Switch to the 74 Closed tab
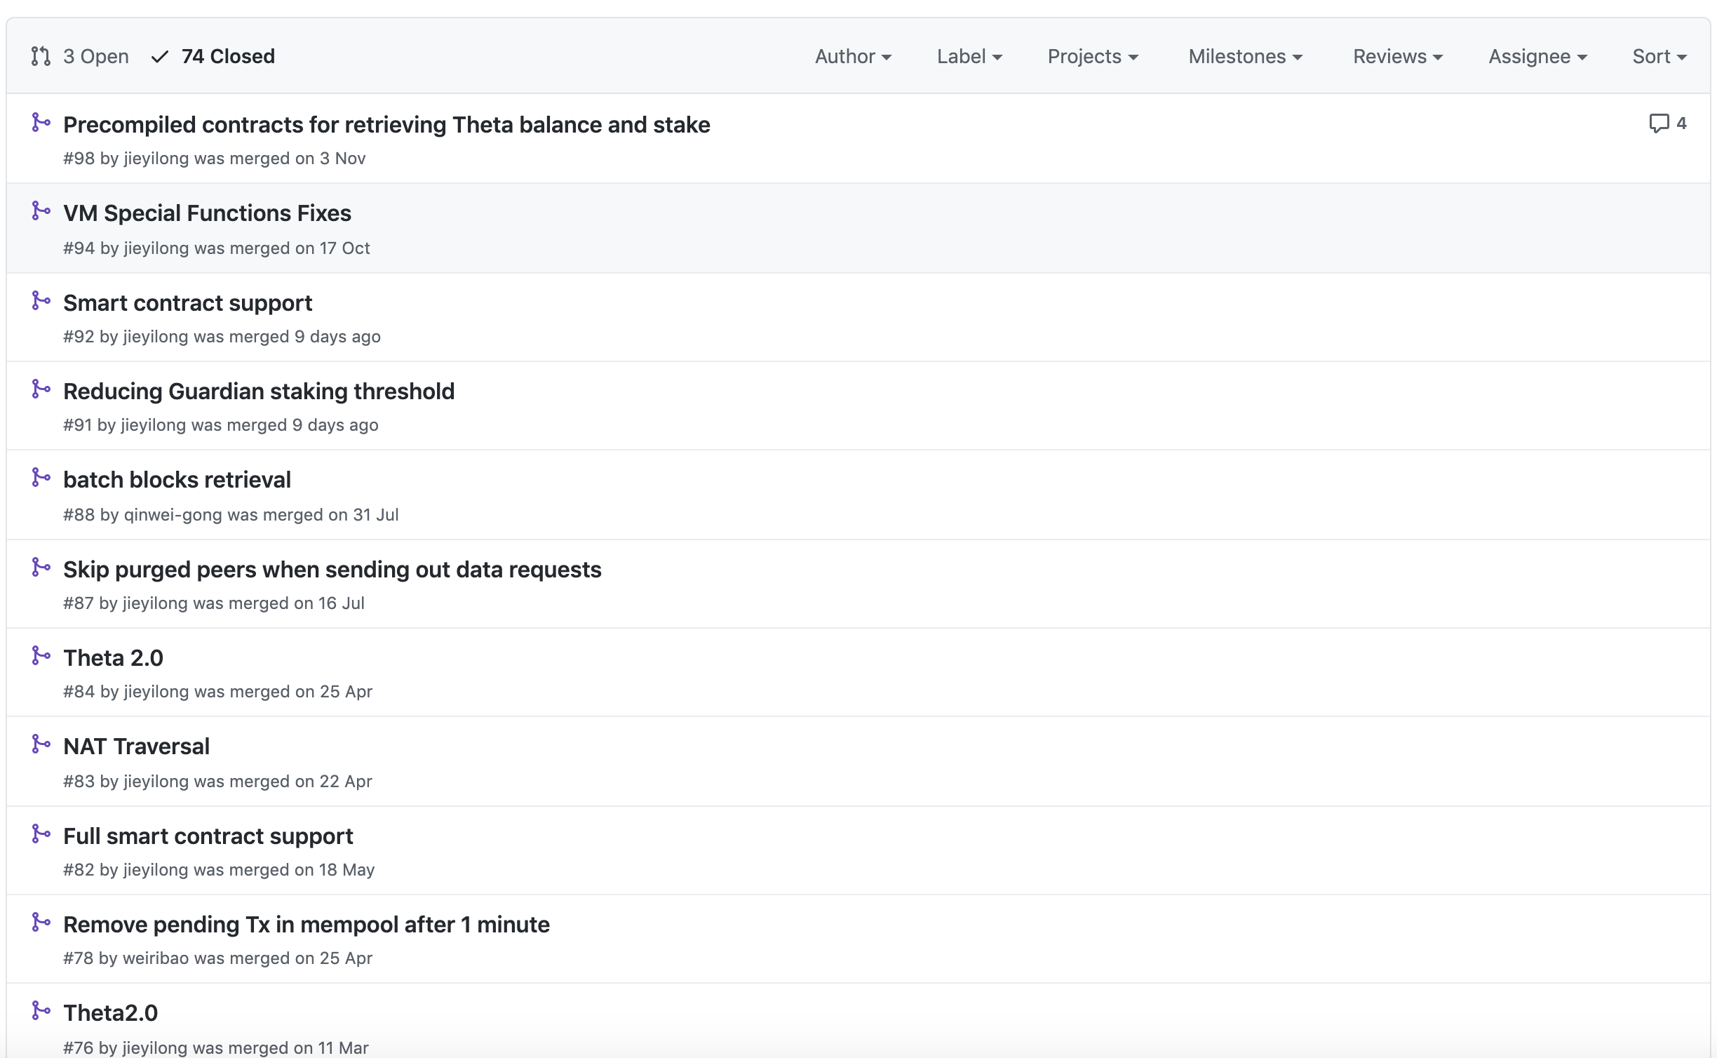The width and height of the screenshot is (1717, 1058). click(x=227, y=56)
